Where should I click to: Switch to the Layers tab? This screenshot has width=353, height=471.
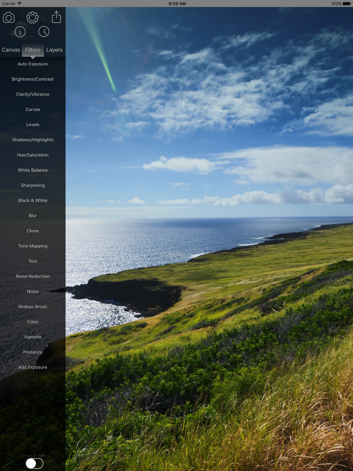(x=54, y=50)
